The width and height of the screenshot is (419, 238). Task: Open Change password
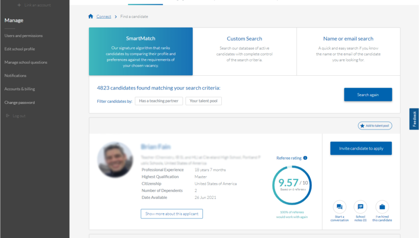coord(20,102)
